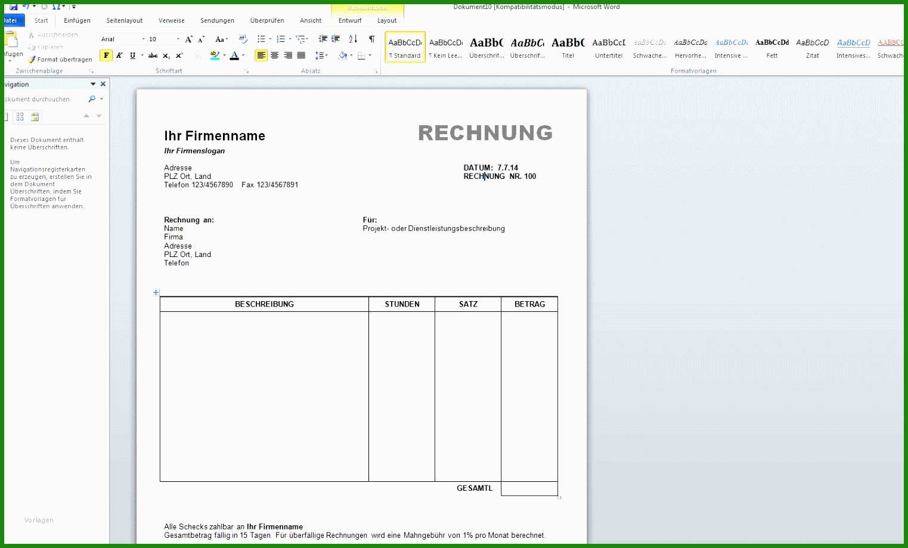Increase paragraph indent
This screenshot has width=908, height=548.
tap(336, 39)
